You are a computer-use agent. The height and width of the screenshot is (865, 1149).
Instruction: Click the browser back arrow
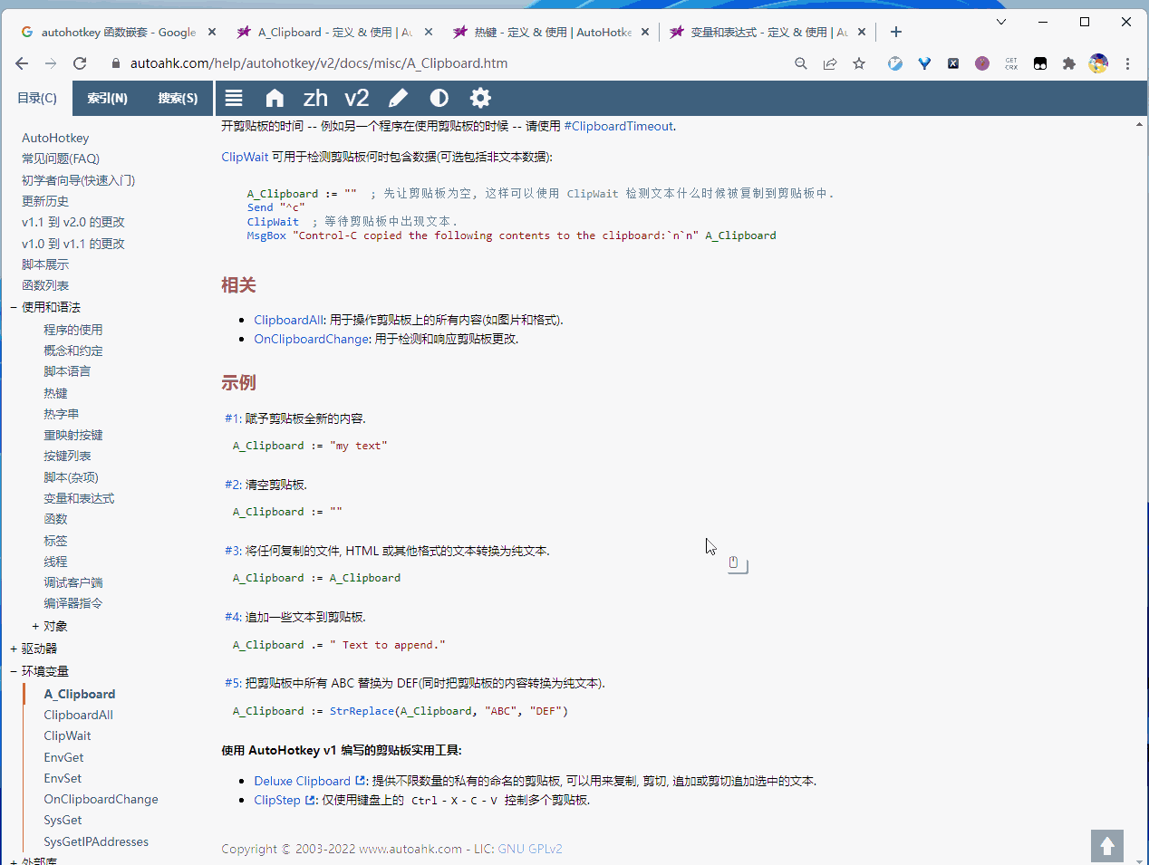(x=22, y=63)
